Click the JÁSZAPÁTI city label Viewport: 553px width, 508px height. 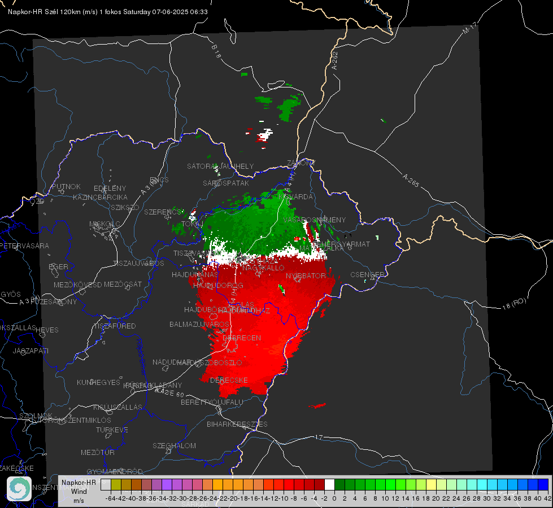pyautogui.click(x=31, y=351)
